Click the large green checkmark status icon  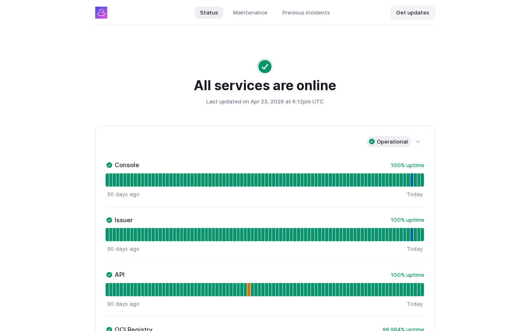pos(265,67)
